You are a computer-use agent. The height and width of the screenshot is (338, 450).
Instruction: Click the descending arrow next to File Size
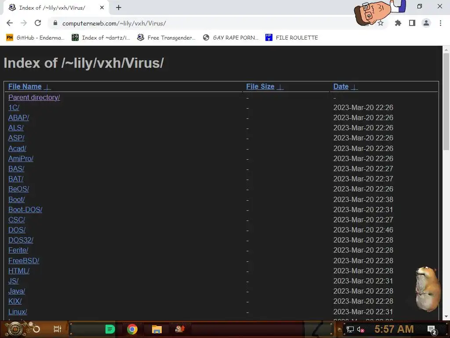click(280, 87)
